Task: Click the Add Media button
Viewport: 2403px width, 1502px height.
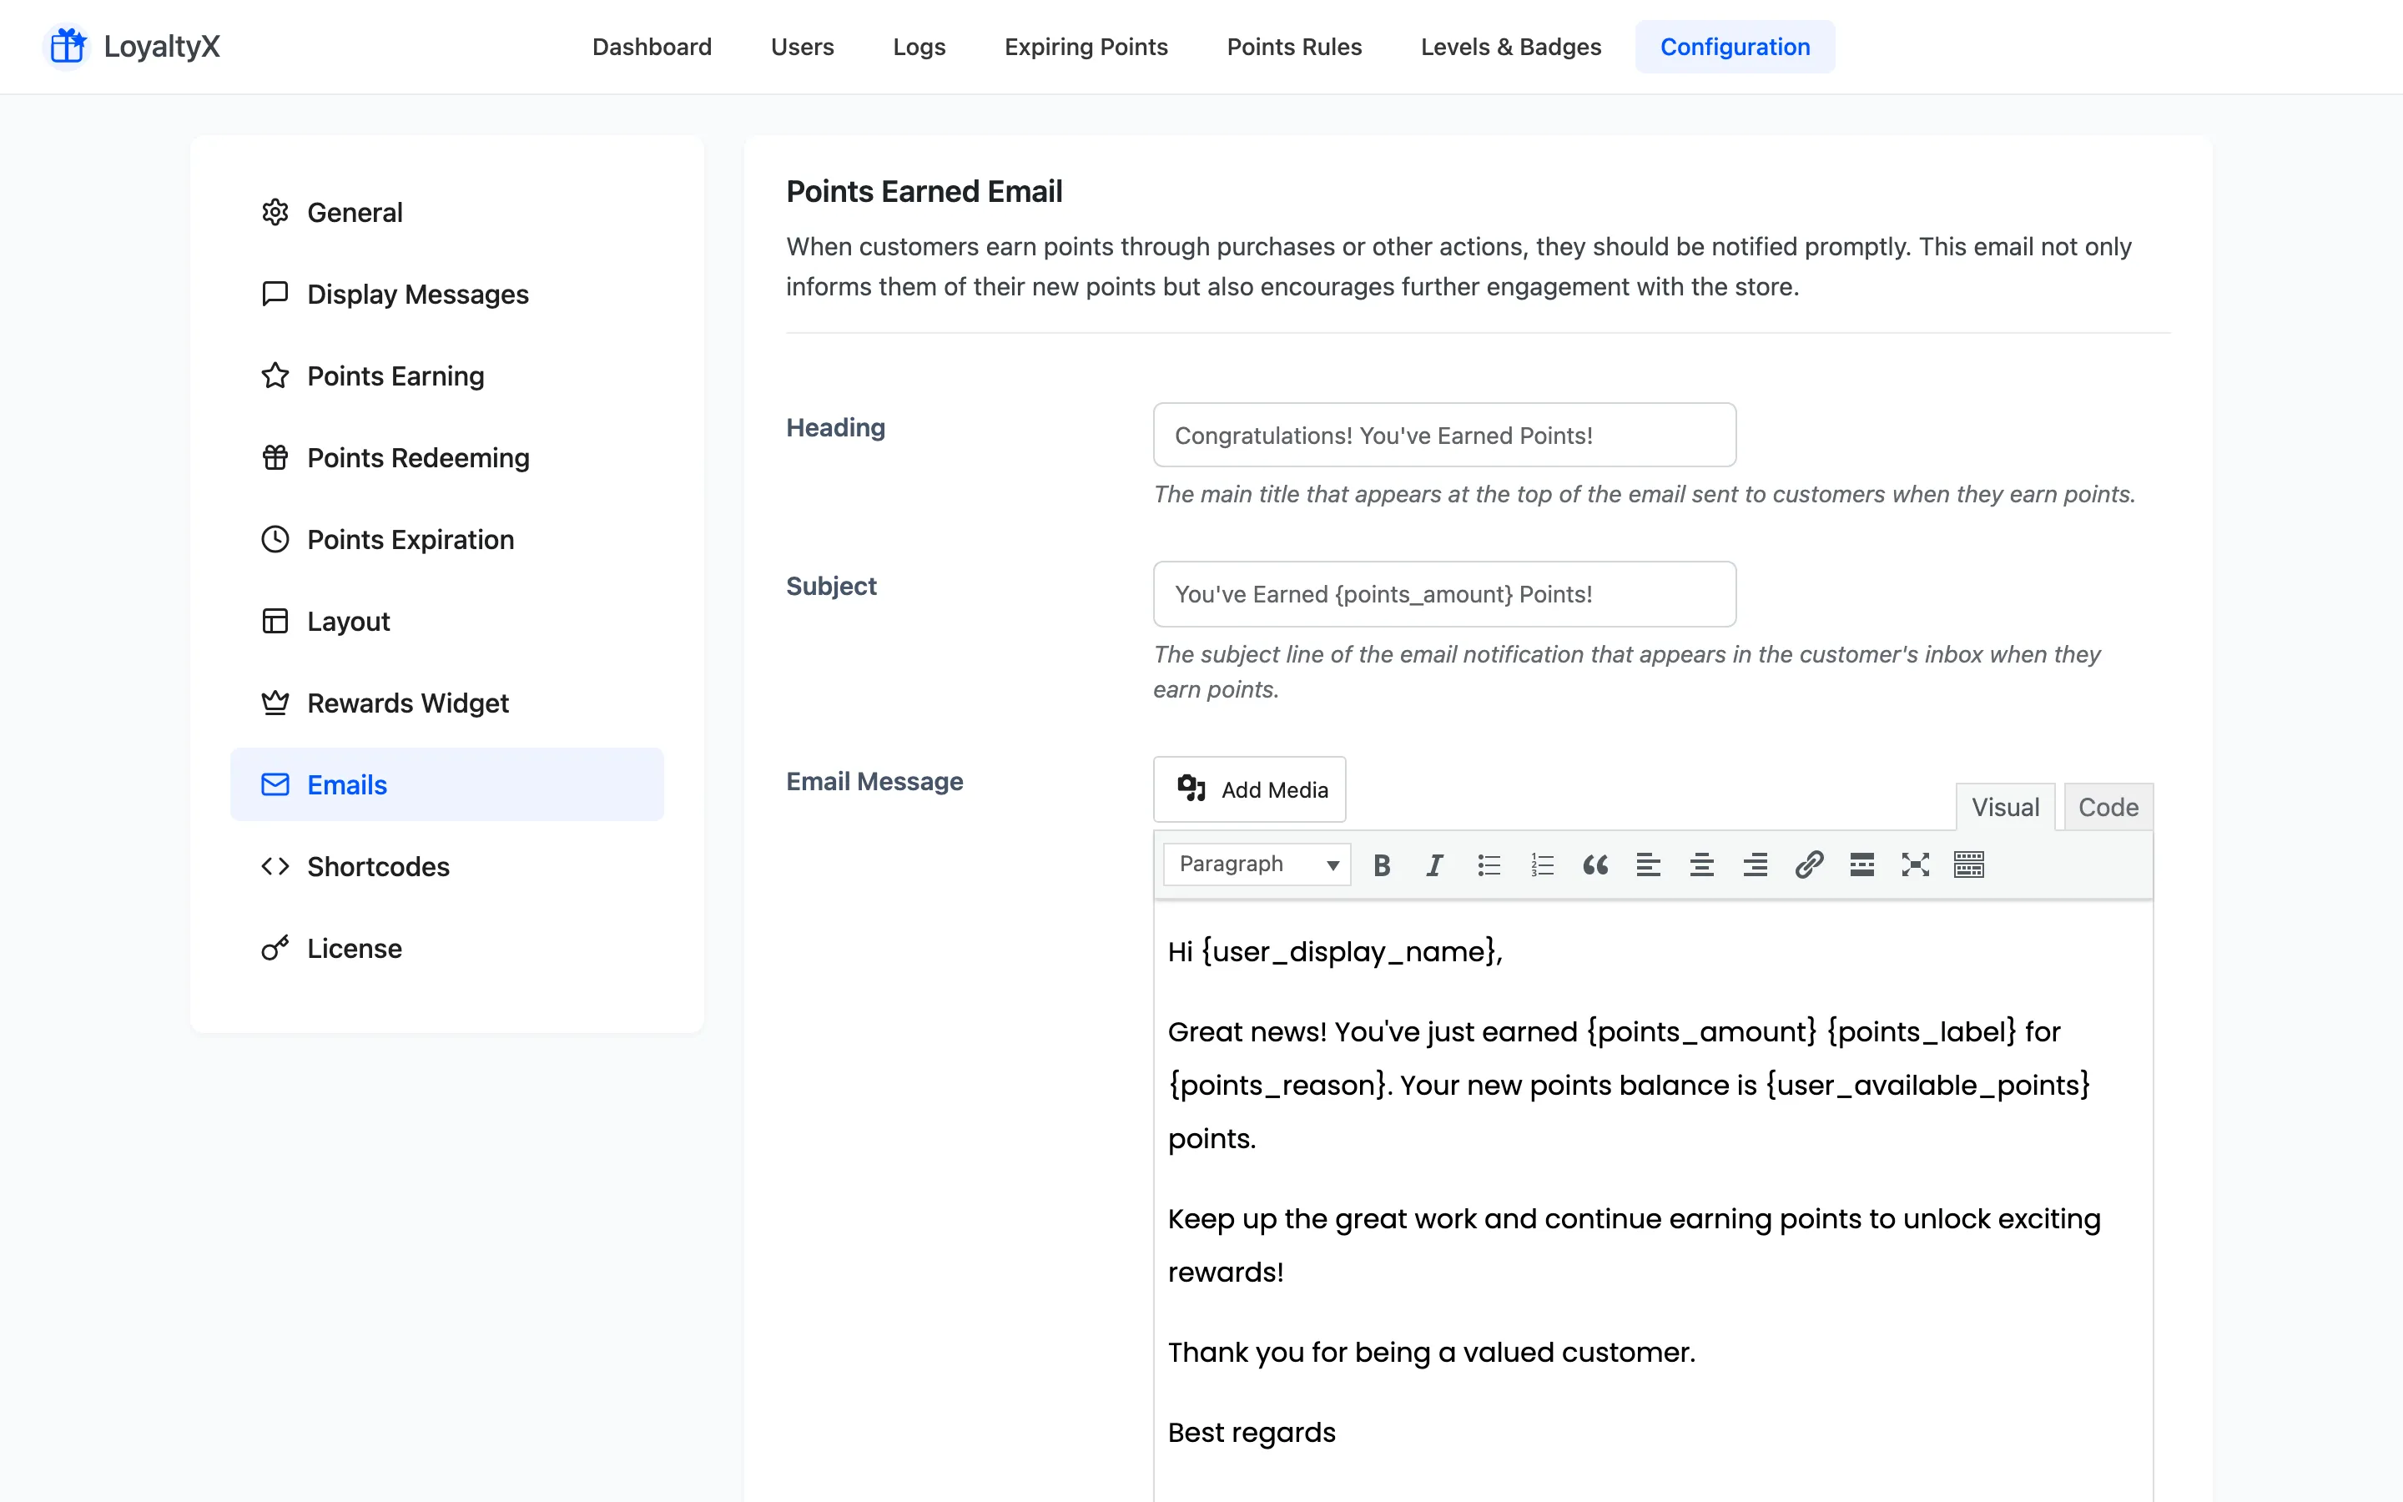Action: click(x=1249, y=789)
